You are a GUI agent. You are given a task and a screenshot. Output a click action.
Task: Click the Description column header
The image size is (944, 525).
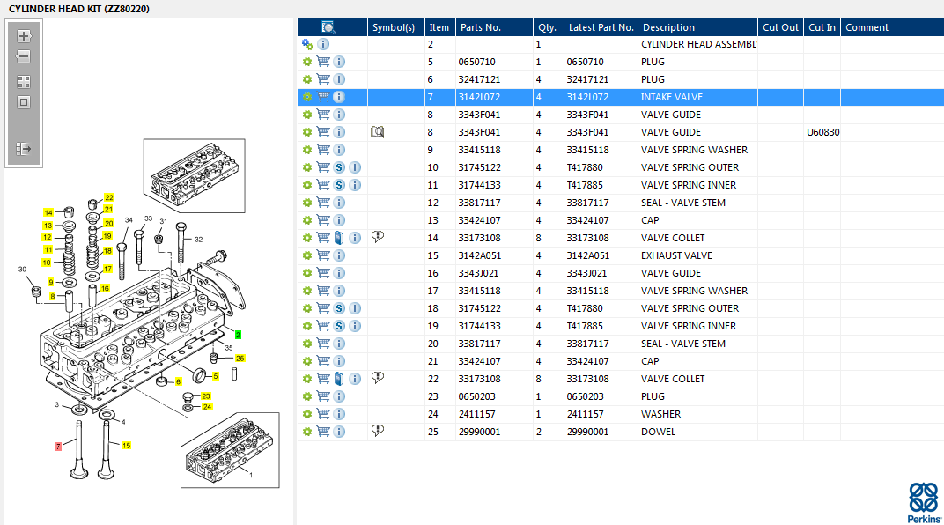click(x=668, y=27)
